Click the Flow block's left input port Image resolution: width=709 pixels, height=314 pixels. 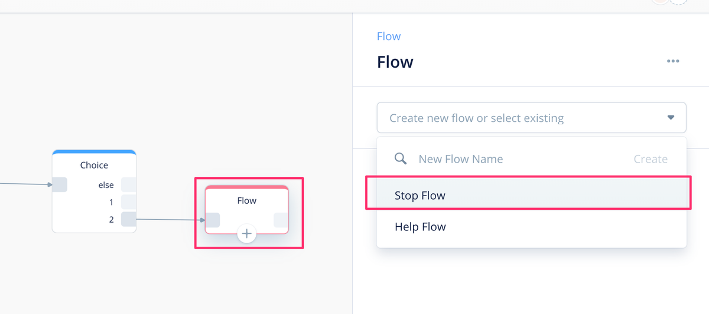point(213,220)
